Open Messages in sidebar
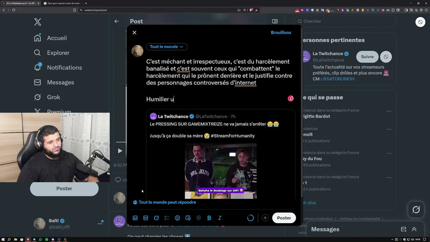 (x=54, y=82)
